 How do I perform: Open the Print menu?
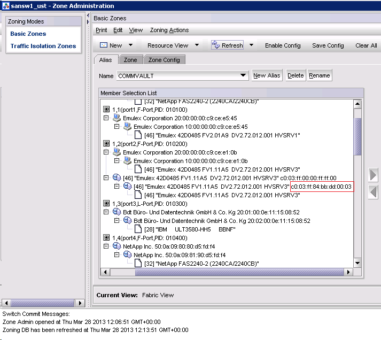[x=101, y=30]
